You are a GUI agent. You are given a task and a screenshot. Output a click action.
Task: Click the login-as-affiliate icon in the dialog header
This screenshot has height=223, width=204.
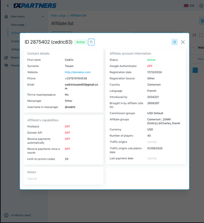pyautogui.click(x=174, y=42)
